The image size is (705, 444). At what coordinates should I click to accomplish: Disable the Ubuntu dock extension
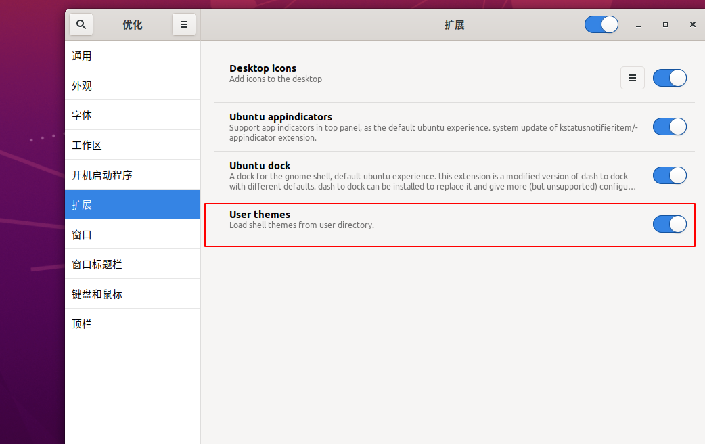[669, 175]
